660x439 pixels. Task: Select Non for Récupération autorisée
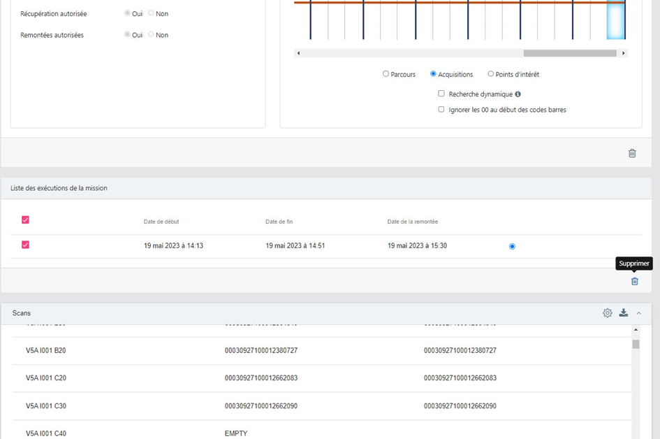click(x=151, y=13)
